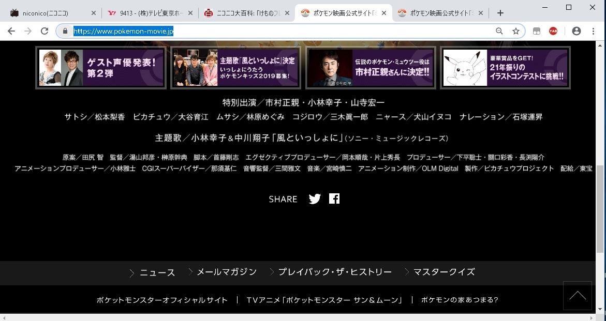Open the イラストコンテストに挑戦 banner
The width and height of the screenshot is (606, 321).
pyautogui.click(x=506, y=68)
